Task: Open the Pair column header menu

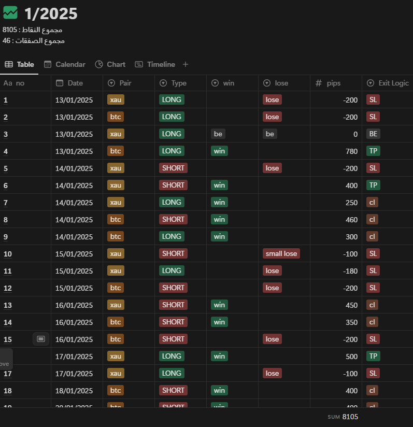Action: pos(125,83)
